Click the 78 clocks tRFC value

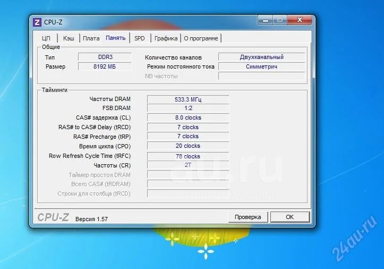point(188,156)
